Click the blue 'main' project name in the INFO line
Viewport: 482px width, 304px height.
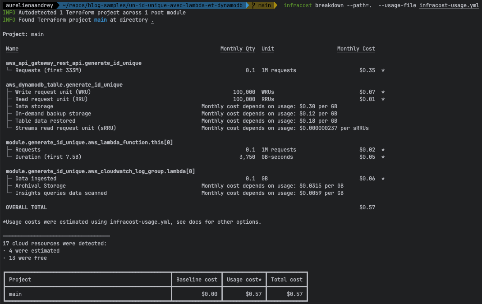pos(101,20)
